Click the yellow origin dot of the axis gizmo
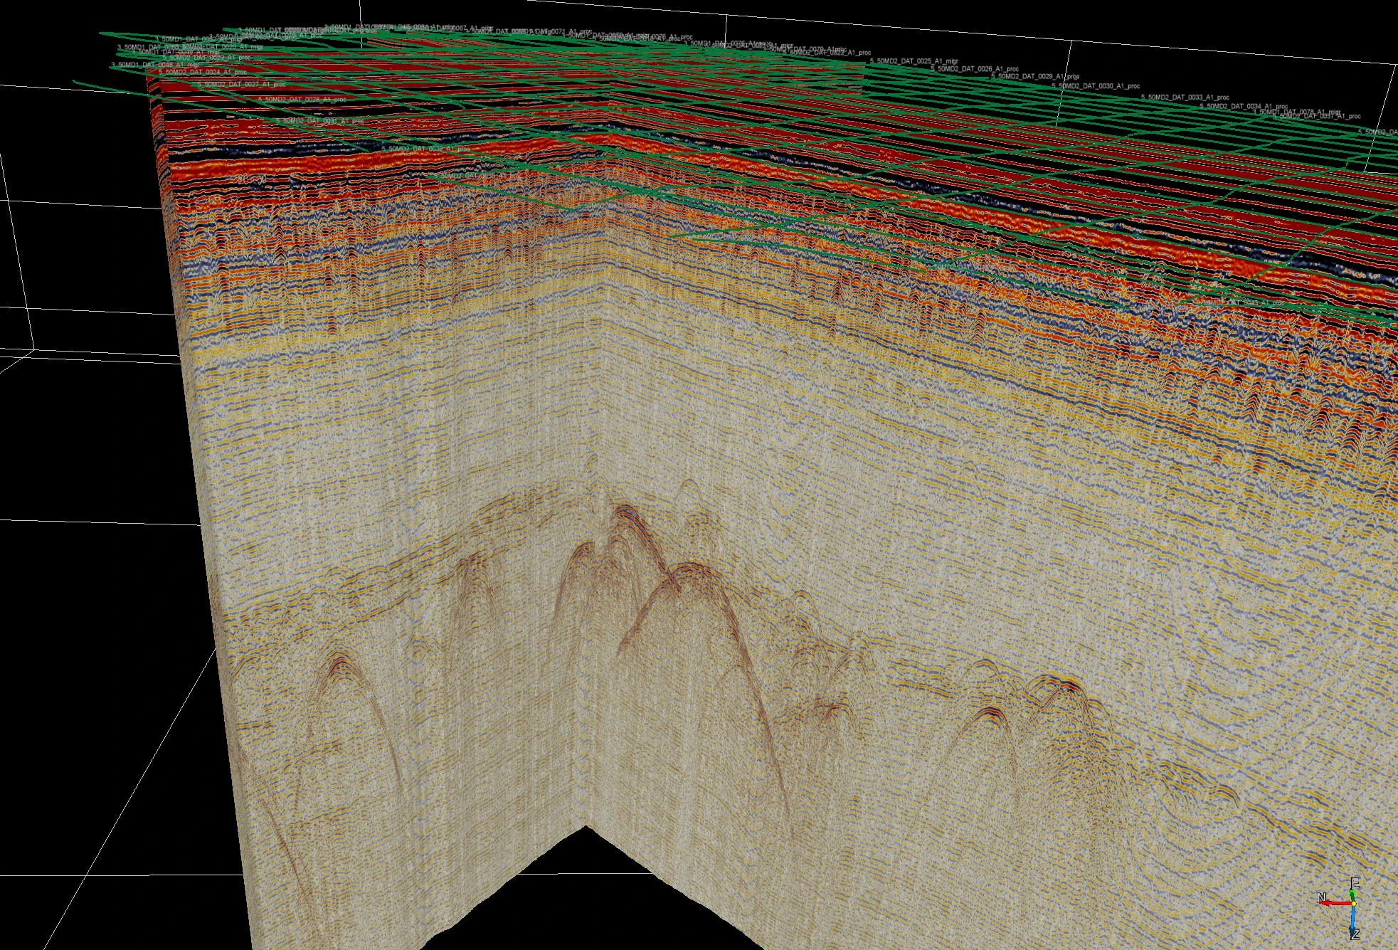Screen dimensions: 1398x950 [1354, 904]
